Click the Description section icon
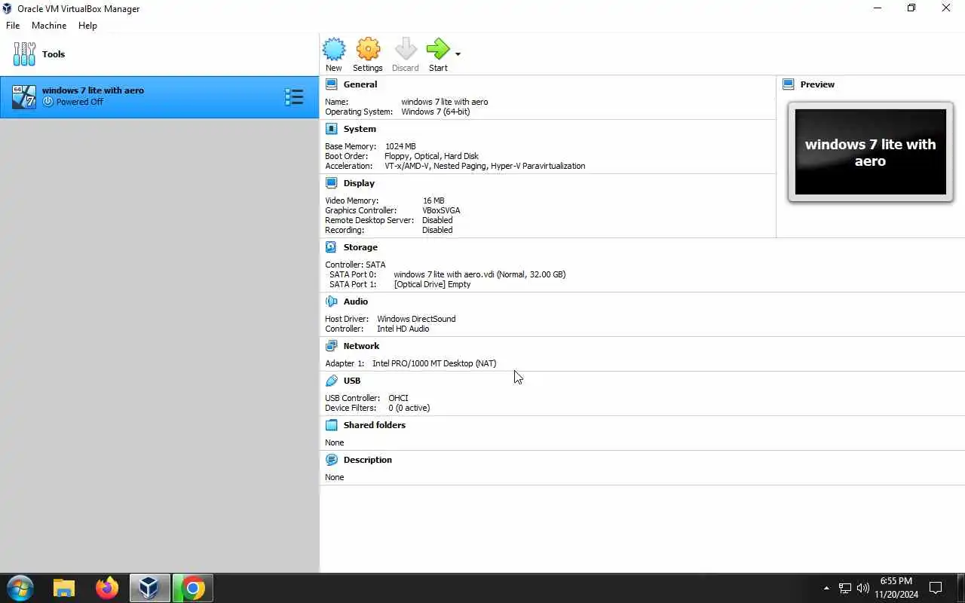965x603 pixels. coord(331,460)
